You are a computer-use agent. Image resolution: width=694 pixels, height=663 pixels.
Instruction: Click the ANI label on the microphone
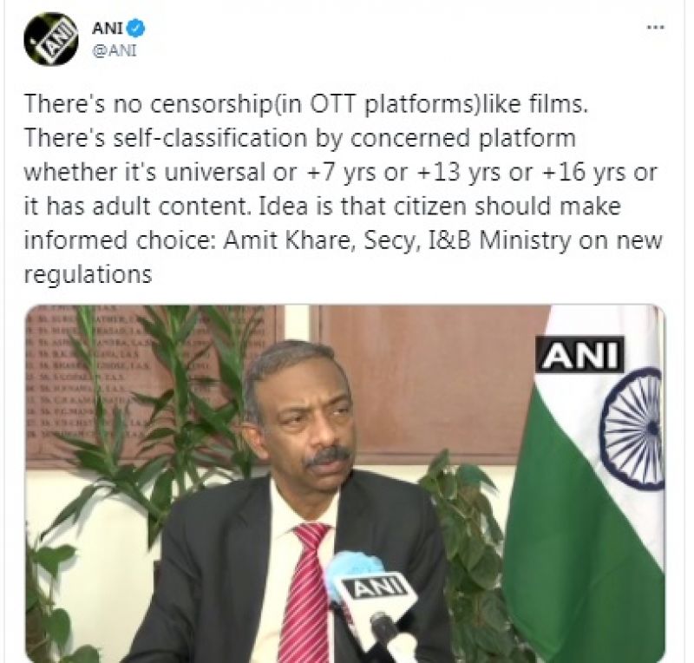click(x=378, y=588)
